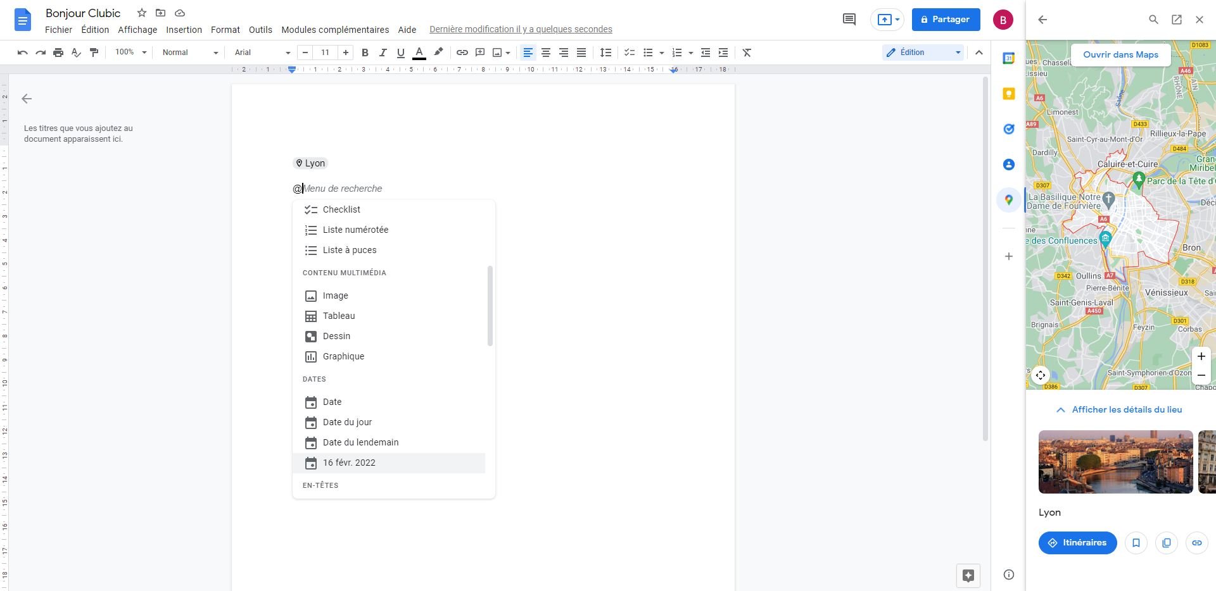Screen dimensions: 1216x591
Task: Pick a text color from the toolbar
Action: [419, 53]
